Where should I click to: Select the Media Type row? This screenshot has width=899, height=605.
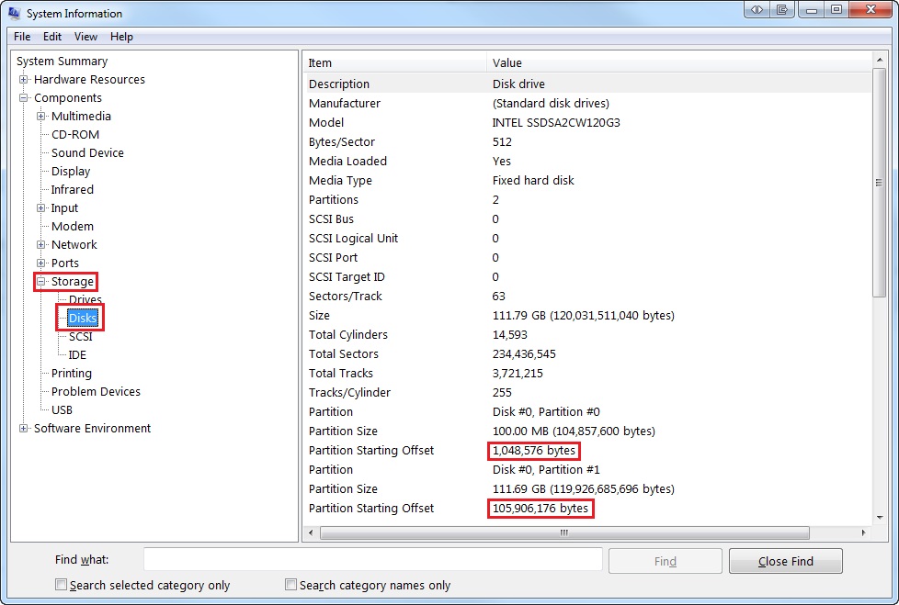(587, 180)
